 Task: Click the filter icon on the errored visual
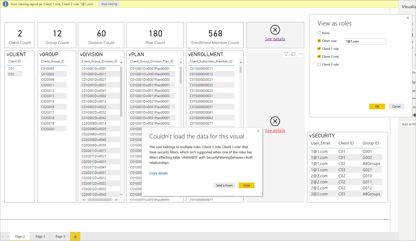pyautogui.click(x=286, y=54)
